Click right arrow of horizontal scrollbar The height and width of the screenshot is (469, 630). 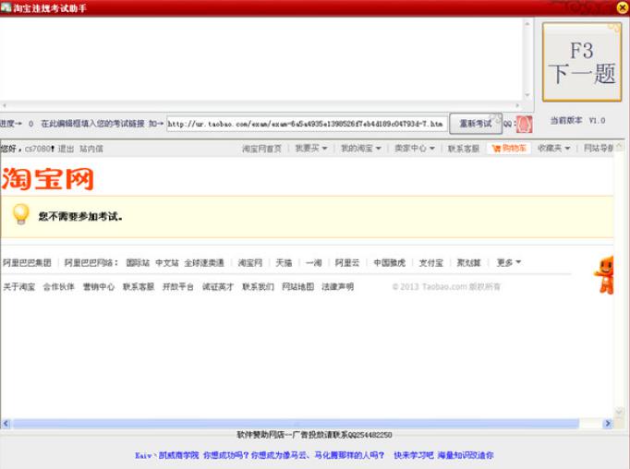608,423
